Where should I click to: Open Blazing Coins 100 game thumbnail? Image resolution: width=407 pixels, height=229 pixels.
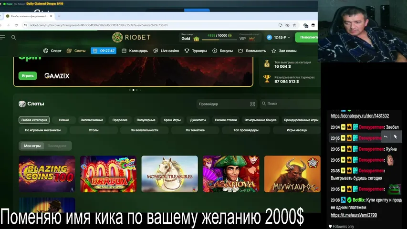[47, 174]
